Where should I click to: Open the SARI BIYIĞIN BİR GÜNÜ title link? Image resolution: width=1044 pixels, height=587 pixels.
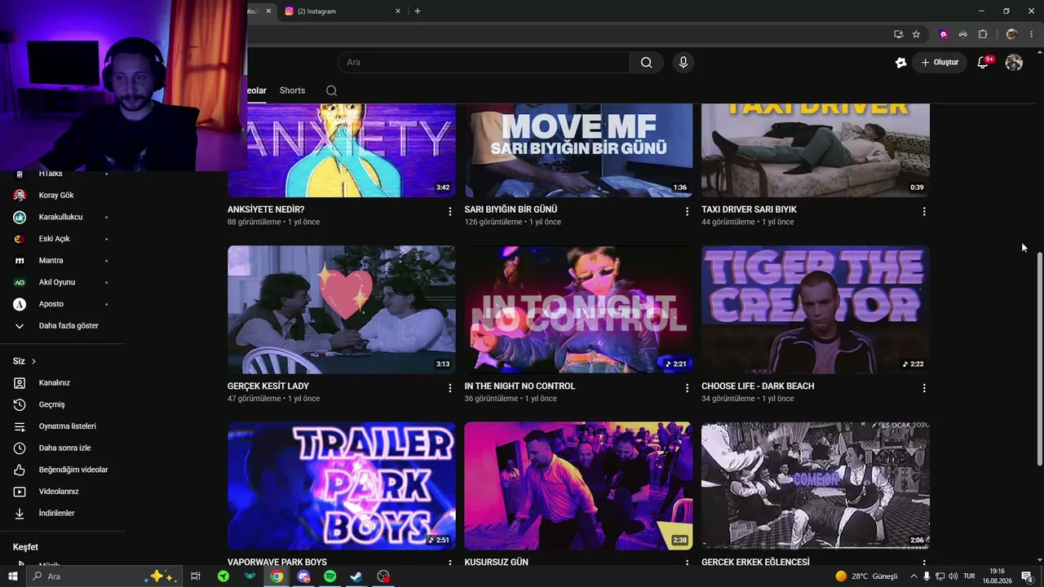point(511,210)
